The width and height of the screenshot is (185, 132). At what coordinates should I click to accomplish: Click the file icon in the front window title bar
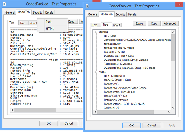coord(87,6)
